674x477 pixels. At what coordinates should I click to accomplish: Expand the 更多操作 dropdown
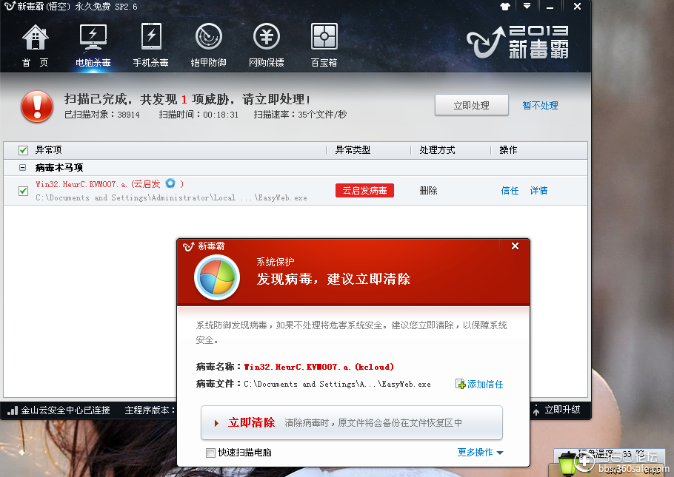click(x=480, y=452)
